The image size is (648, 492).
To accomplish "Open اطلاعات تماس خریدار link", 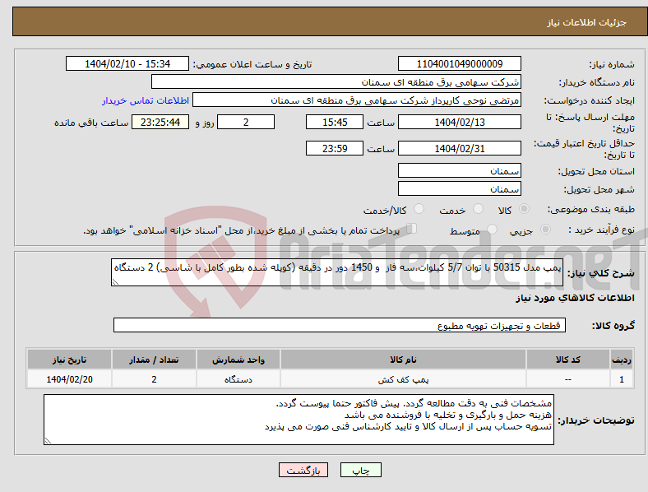I will tap(146, 100).
